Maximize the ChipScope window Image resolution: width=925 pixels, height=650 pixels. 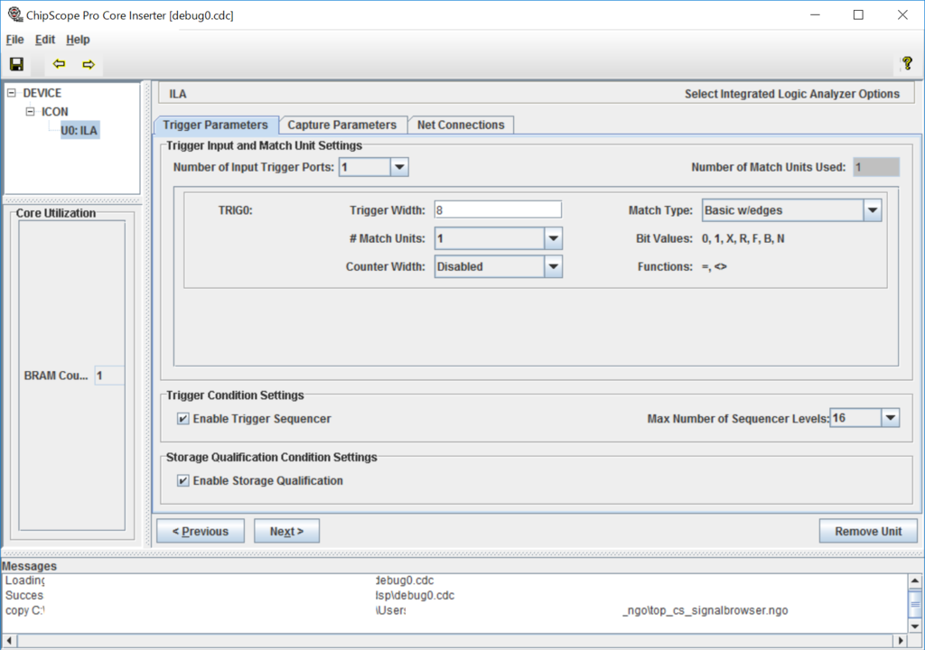(x=858, y=14)
